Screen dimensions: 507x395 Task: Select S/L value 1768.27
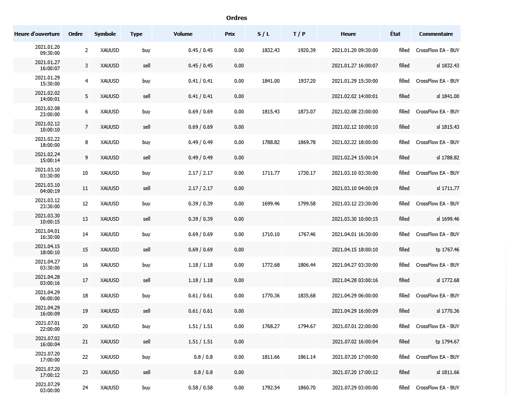pos(270,326)
